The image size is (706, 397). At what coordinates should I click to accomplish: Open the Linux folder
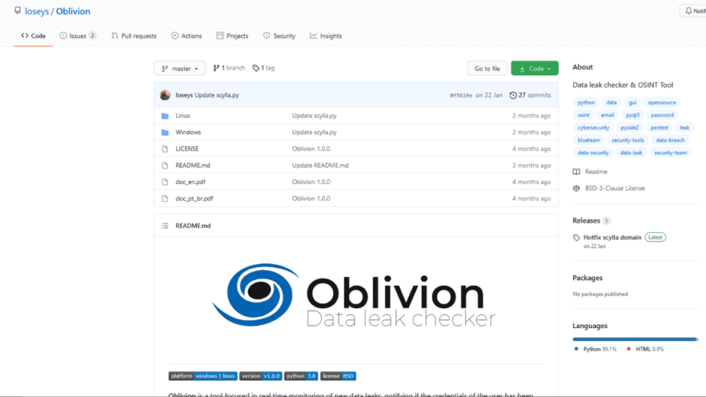pos(183,116)
